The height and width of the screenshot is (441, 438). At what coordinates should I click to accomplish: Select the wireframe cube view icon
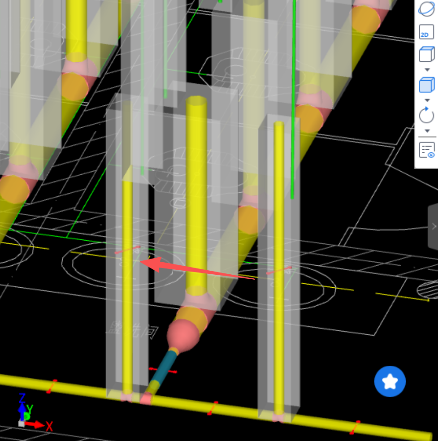(x=427, y=54)
